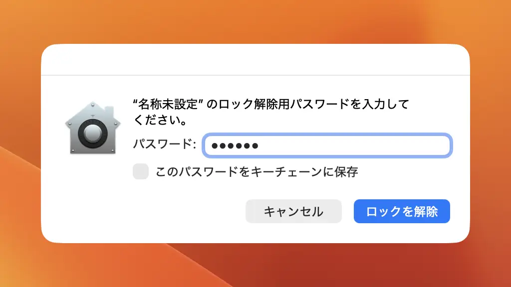Click the empty dialog area left of キャンセル

point(150,212)
